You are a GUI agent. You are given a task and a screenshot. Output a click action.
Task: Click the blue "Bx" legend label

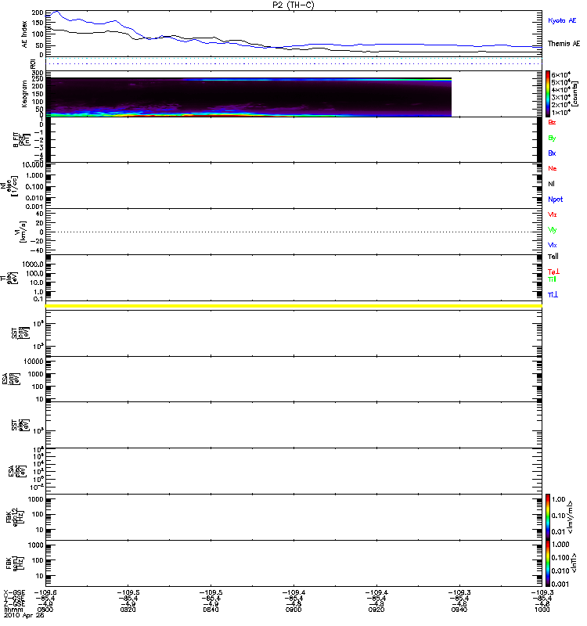[x=552, y=153]
